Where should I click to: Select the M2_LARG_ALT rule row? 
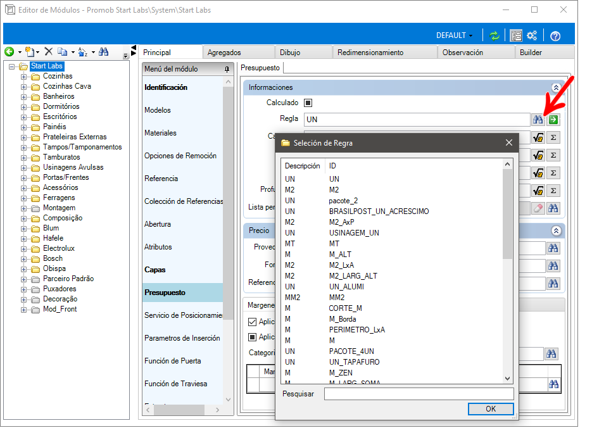point(393,276)
